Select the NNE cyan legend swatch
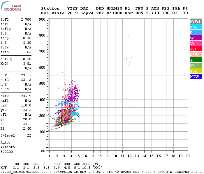This screenshot has width=204, height=174. click(196, 27)
